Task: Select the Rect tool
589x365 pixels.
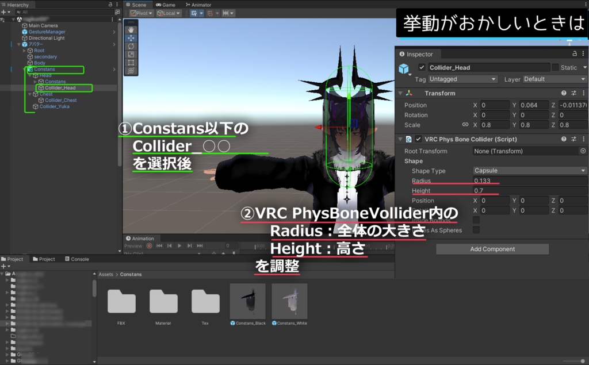Action: (x=131, y=63)
